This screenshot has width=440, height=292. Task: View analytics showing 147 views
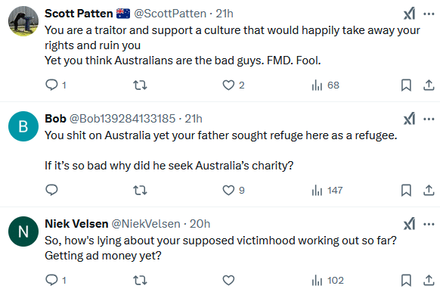[327, 191]
